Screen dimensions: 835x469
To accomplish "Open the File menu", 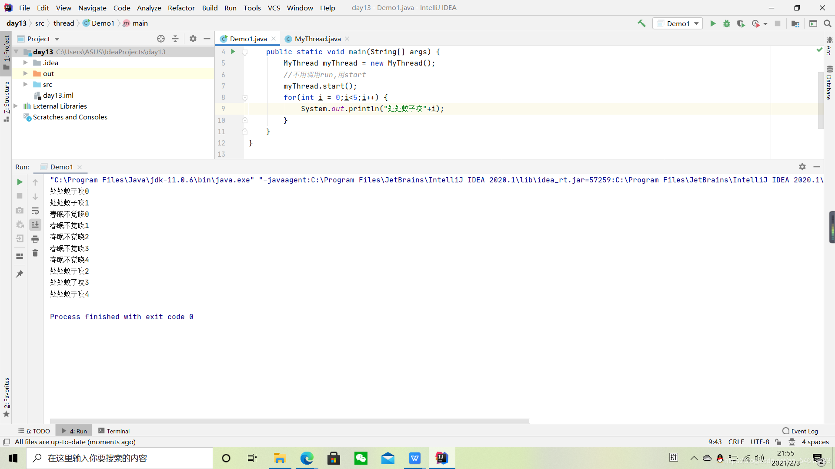I will tap(24, 8).
